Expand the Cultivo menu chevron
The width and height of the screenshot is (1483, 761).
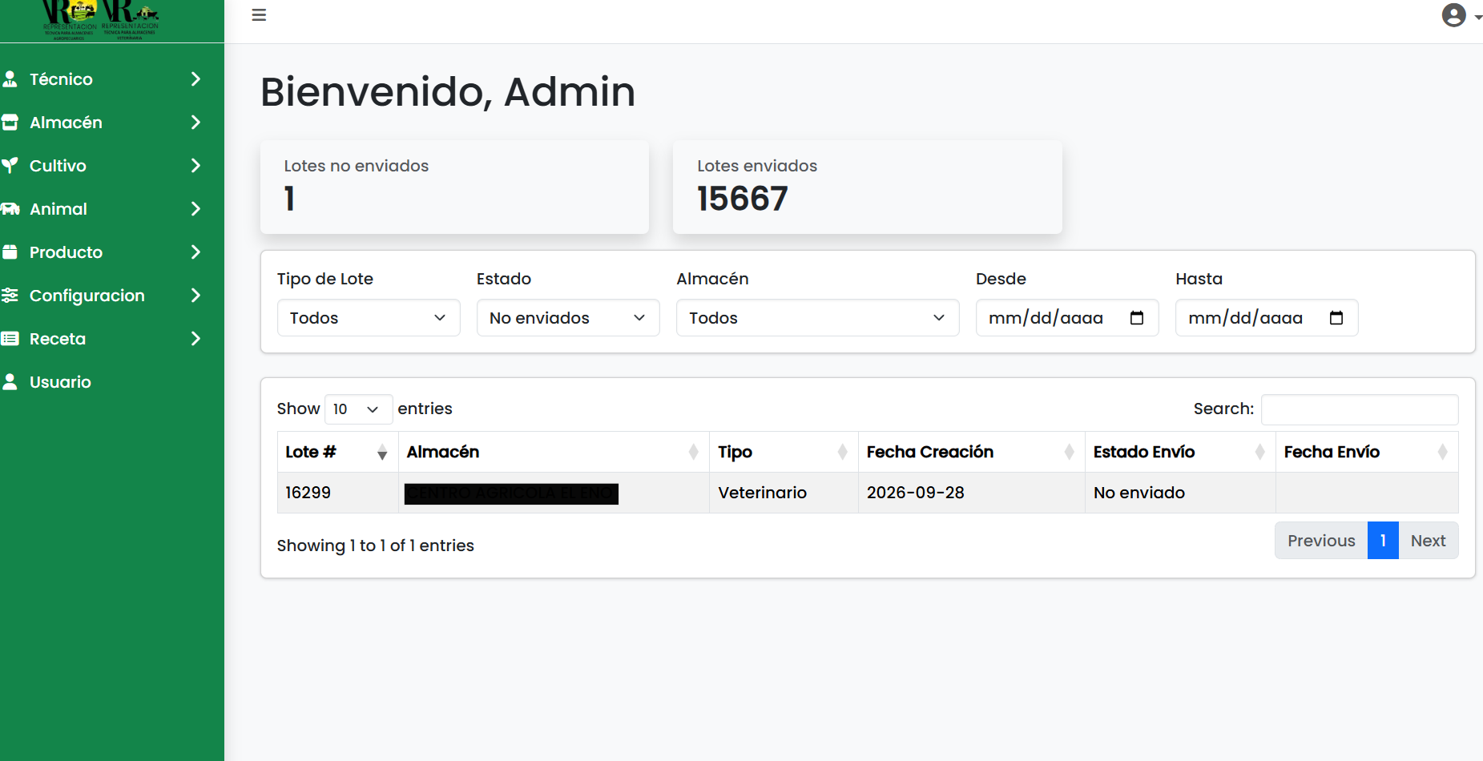click(x=195, y=166)
